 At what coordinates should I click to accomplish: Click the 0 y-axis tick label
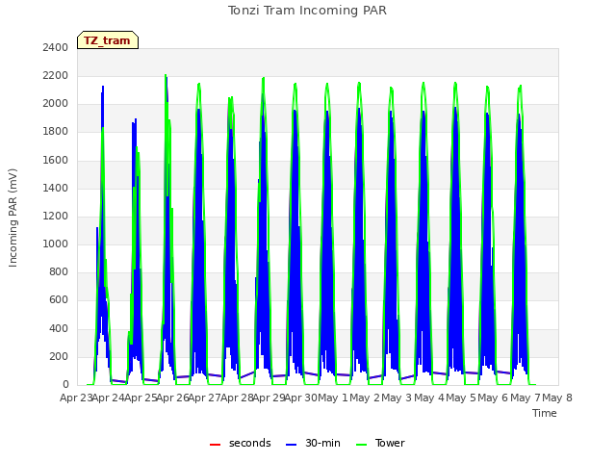pos(65,385)
